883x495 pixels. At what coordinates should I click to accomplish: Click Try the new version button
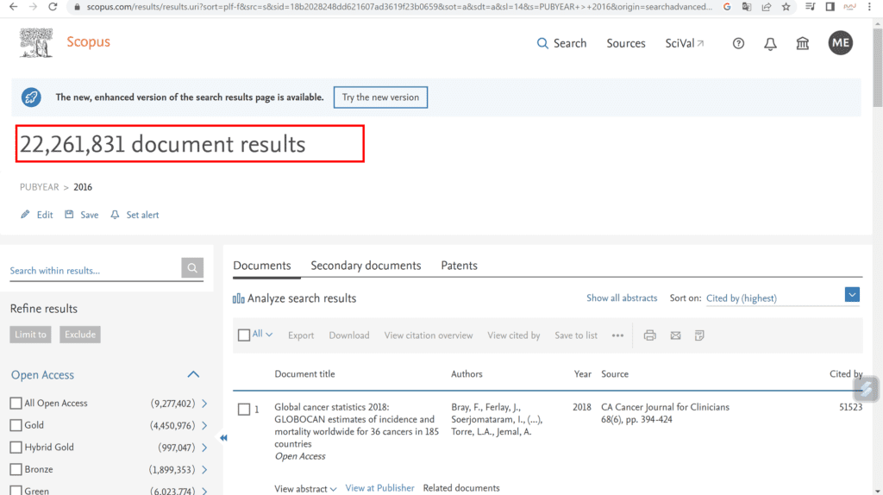(380, 97)
